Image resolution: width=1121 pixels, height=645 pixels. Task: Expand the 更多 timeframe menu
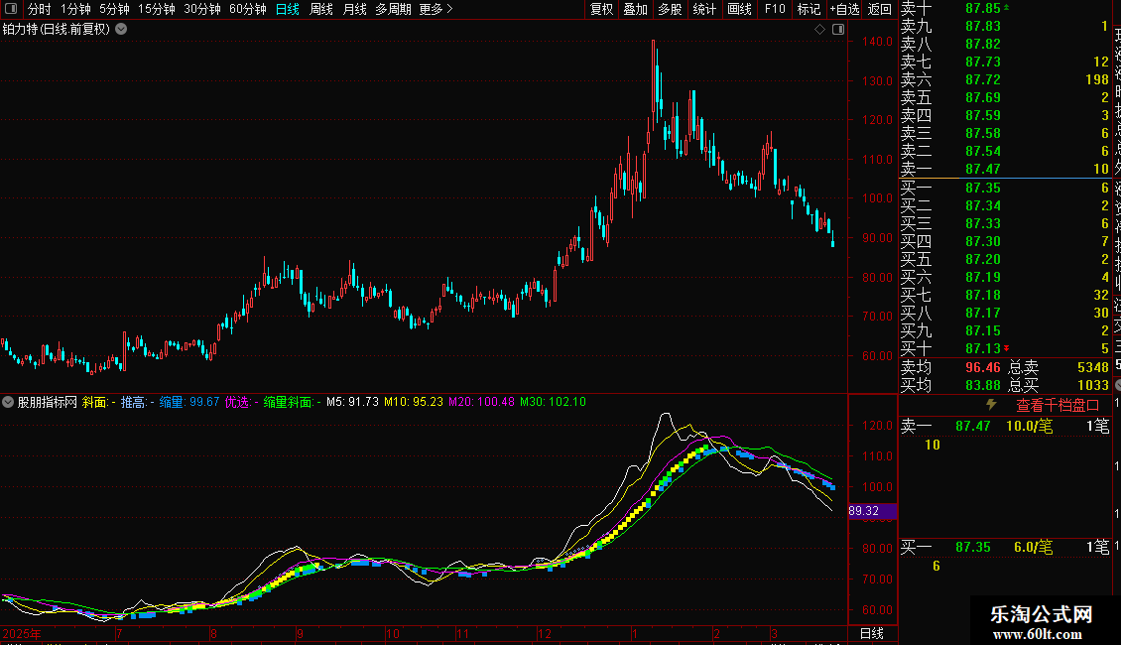(x=436, y=9)
